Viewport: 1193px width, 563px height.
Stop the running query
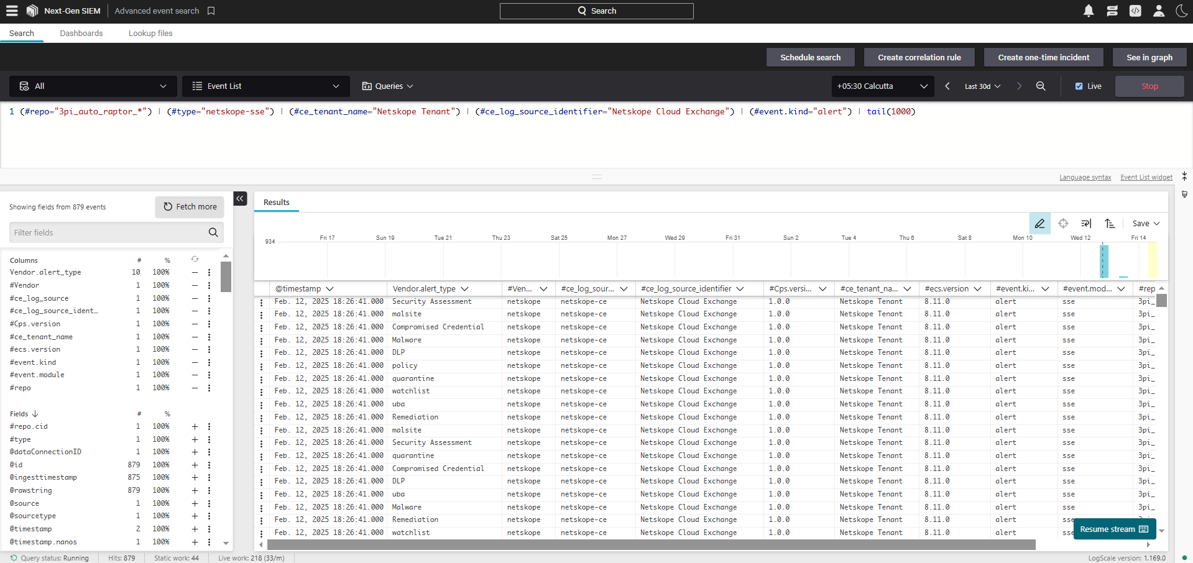[x=1149, y=86]
